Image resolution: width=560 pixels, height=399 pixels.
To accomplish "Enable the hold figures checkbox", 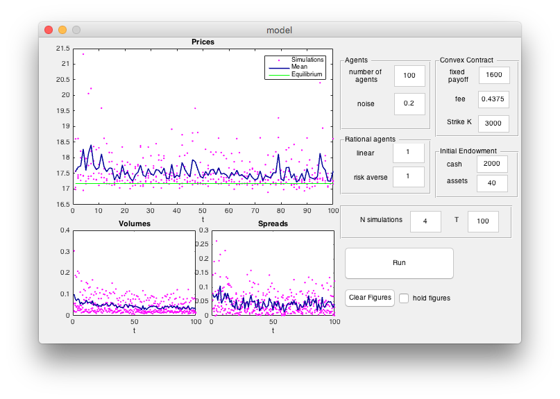I will click(404, 298).
